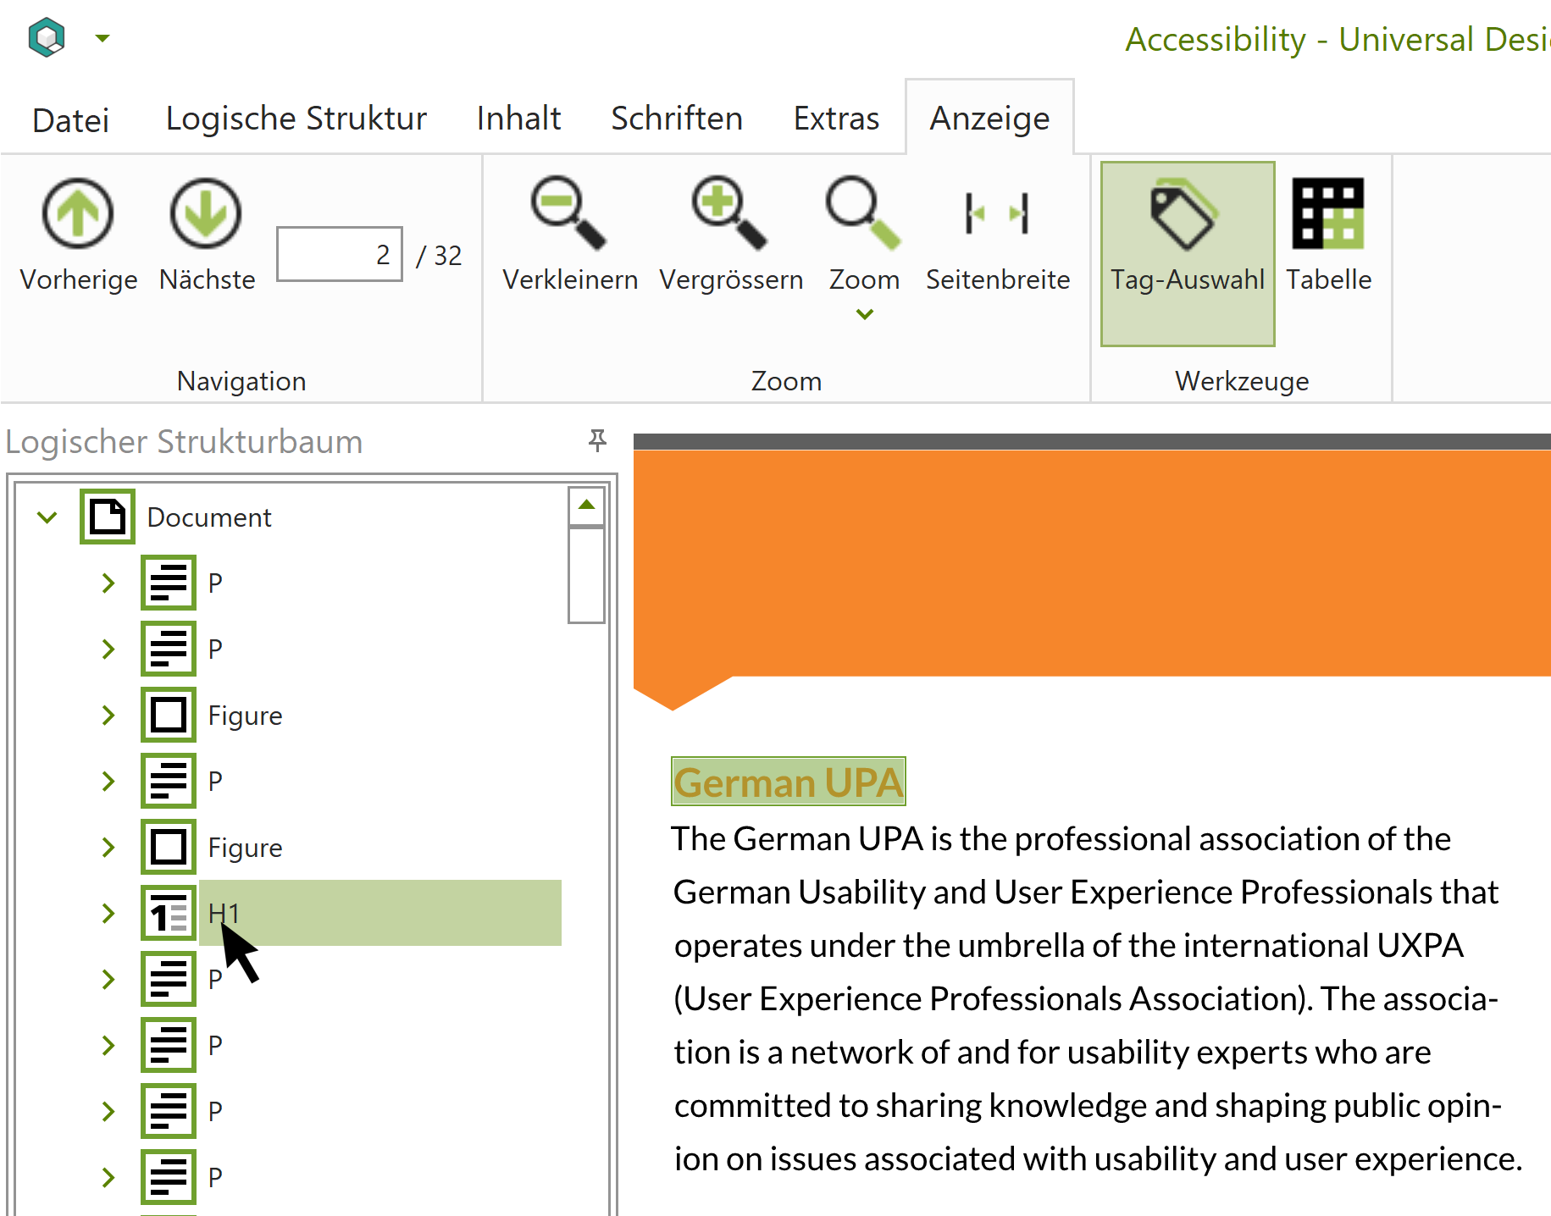Click the structure tree scroll-up arrow
This screenshot has width=1551, height=1216.
586,506
